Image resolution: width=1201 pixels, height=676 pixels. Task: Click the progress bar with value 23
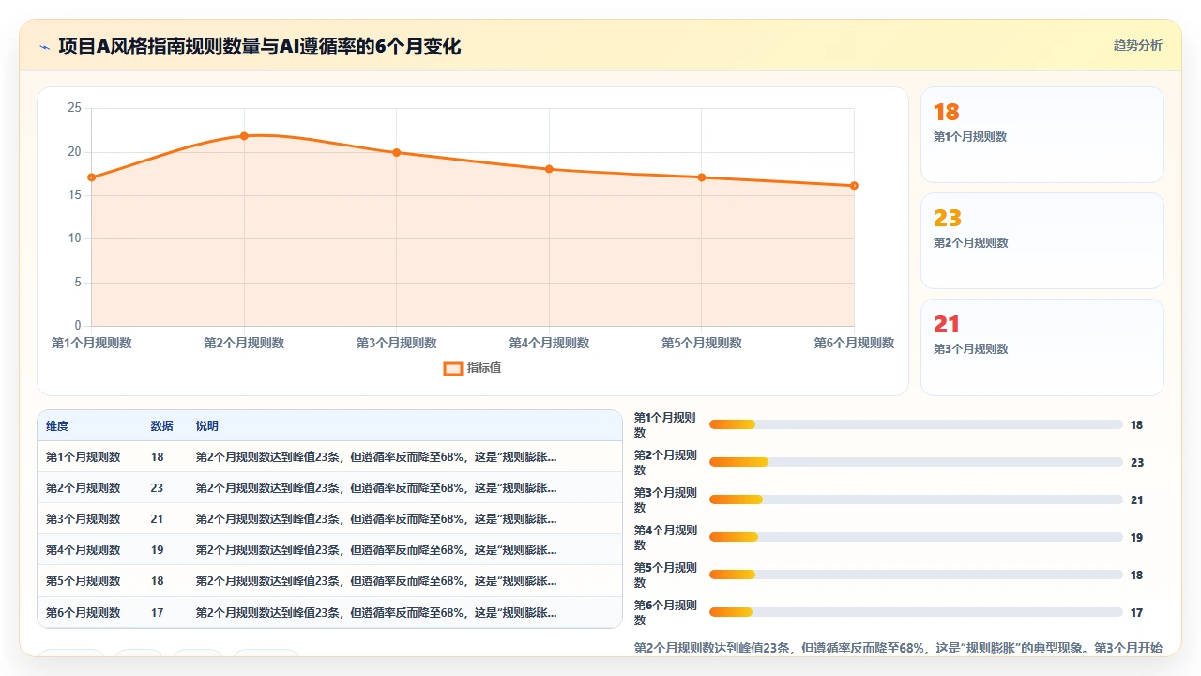pos(916,462)
